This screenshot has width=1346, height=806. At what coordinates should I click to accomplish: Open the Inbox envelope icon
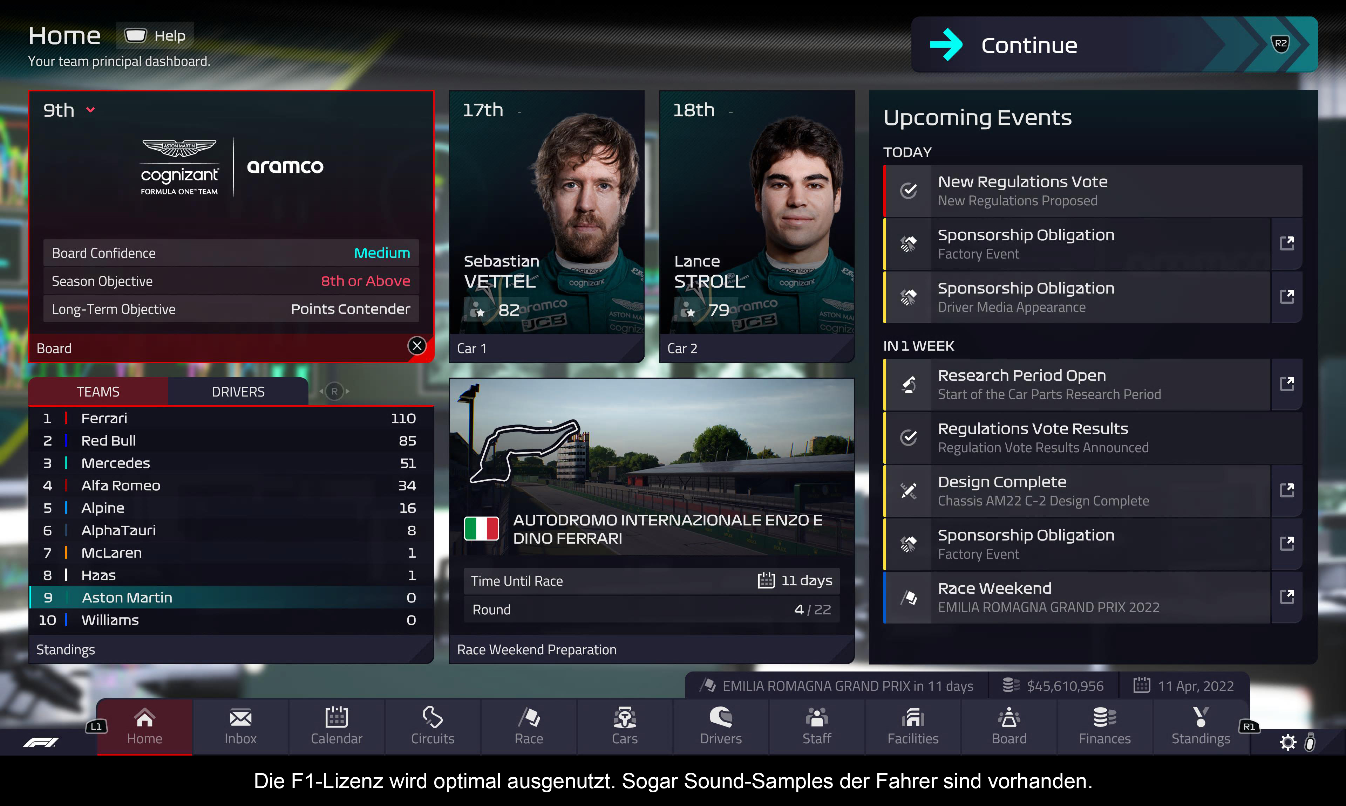(x=240, y=718)
